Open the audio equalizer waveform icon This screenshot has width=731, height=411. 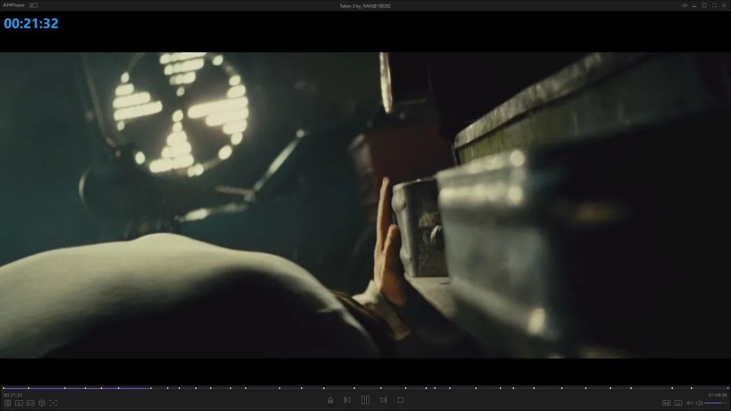tap(689, 403)
